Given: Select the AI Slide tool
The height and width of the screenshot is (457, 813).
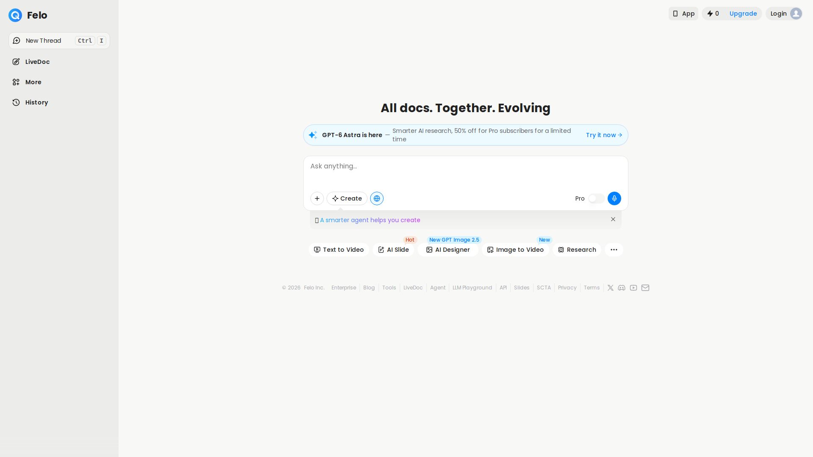Looking at the screenshot, I should coord(393,250).
